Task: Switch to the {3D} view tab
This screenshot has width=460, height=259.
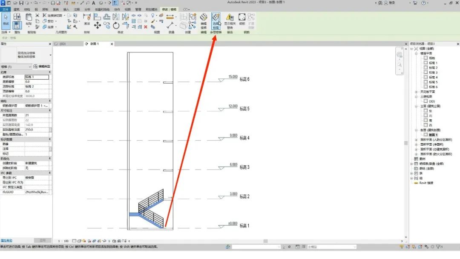Action: pos(62,44)
